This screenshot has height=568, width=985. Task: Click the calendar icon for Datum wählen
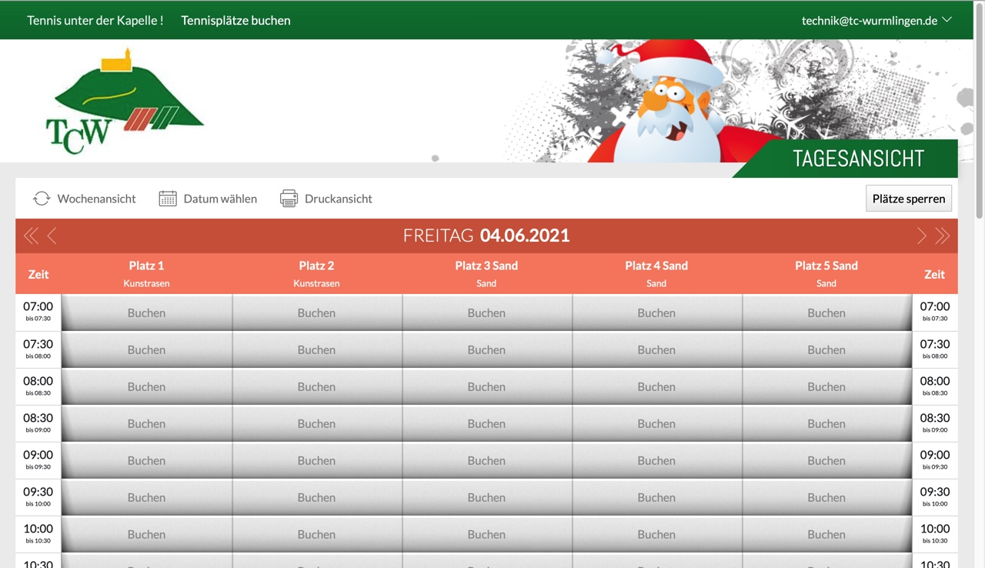coord(168,199)
